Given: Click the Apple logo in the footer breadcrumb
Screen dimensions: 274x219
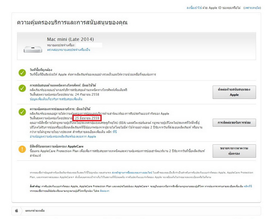Looking at the screenshot, I should click(x=16, y=211).
